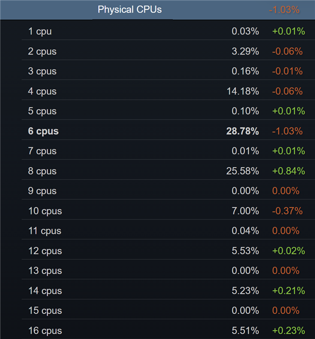This screenshot has height=339, width=315.
Task: Click the +0.84% change value
Action: pyautogui.click(x=288, y=171)
